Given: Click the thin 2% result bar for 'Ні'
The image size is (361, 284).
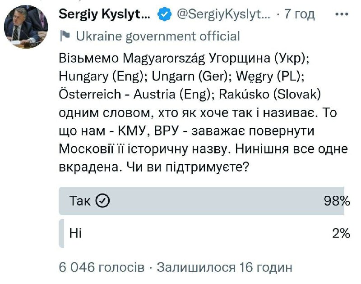Looking at the screenshot, I should [x=60, y=232].
